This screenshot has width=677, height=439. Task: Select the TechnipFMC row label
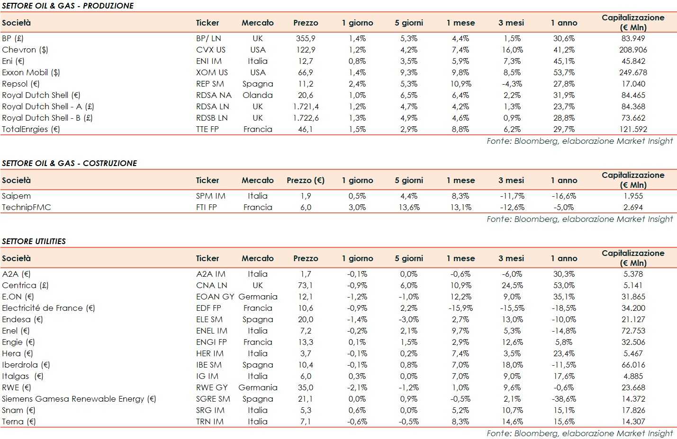tap(26, 207)
